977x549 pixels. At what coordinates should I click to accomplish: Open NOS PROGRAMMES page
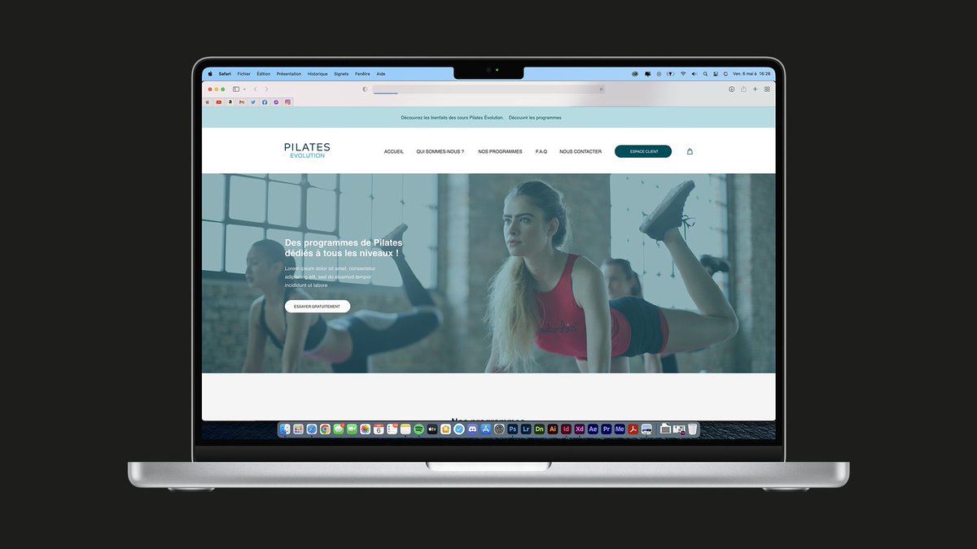click(x=500, y=151)
